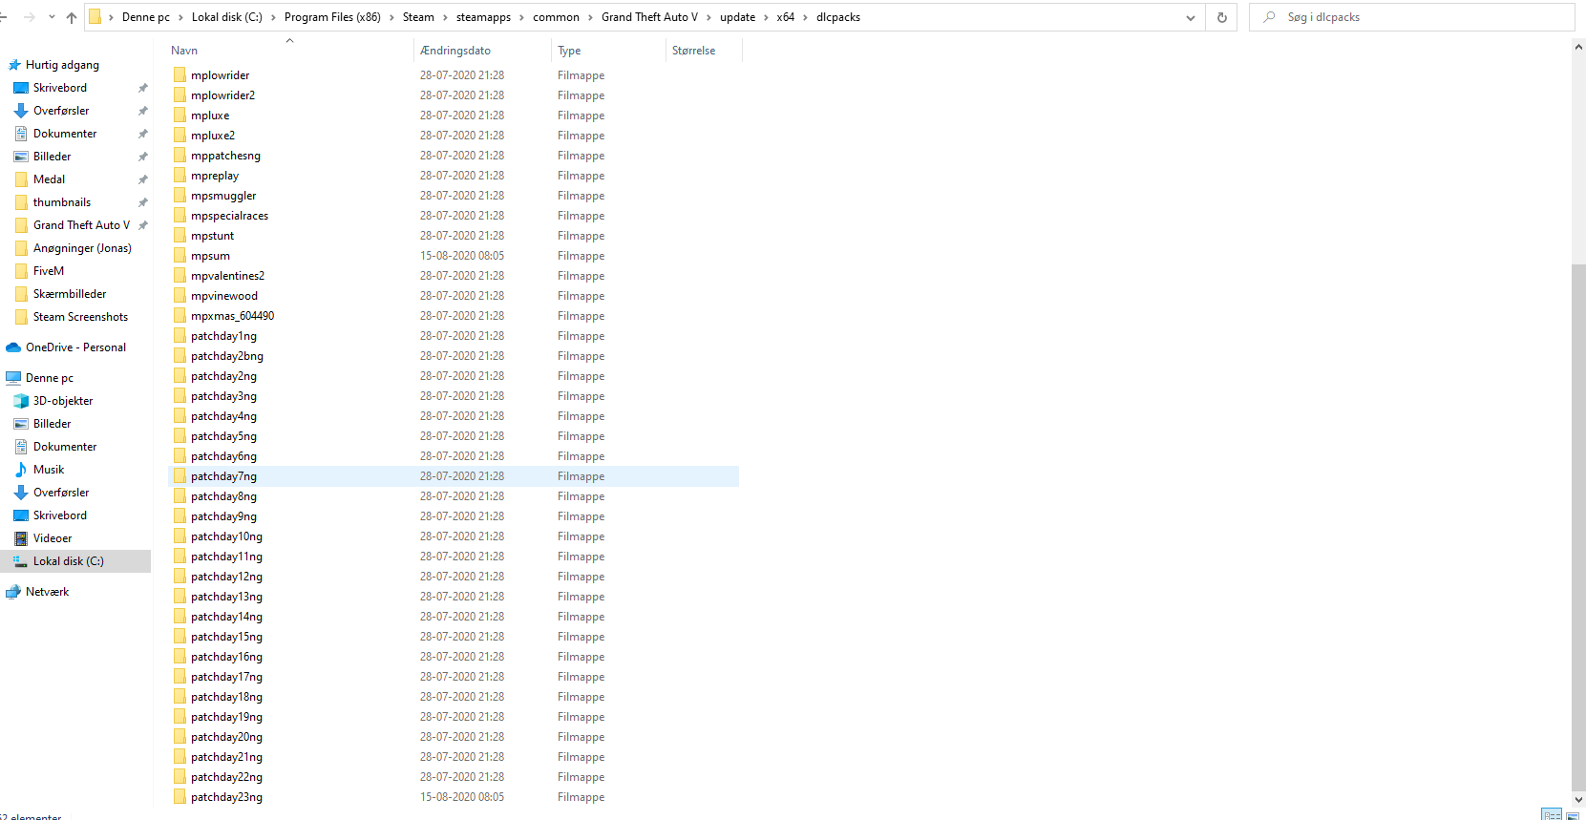Open the address bar history dropdown
The width and height of the screenshot is (1586, 820).
coord(1191,17)
